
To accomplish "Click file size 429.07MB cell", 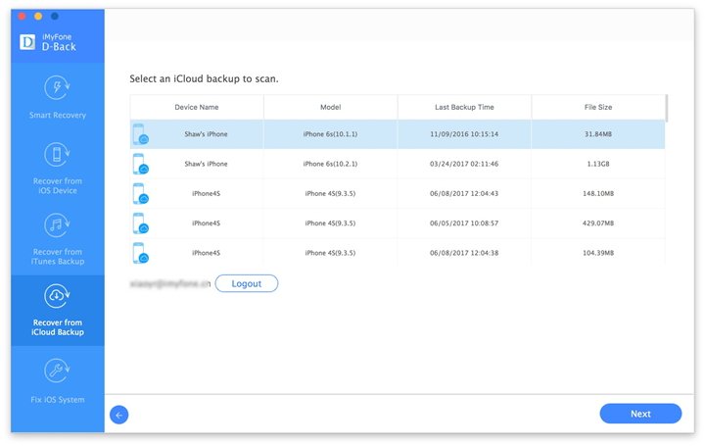I will [598, 223].
